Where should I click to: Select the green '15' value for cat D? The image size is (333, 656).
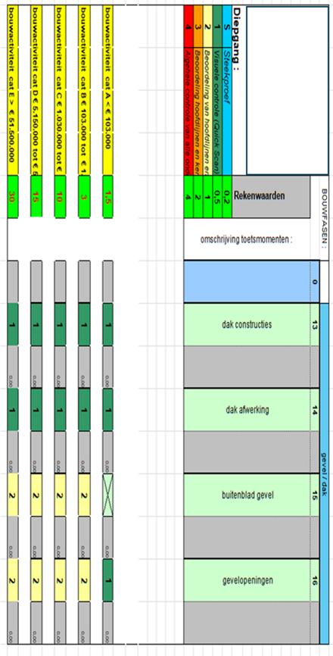click(x=36, y=197)
